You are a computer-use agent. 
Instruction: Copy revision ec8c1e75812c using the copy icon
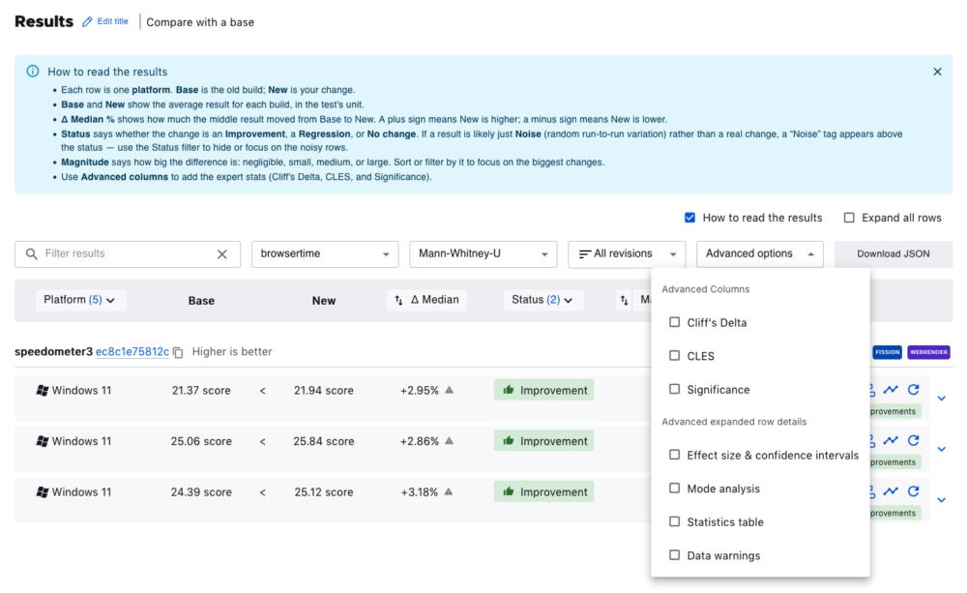[178, 352]
